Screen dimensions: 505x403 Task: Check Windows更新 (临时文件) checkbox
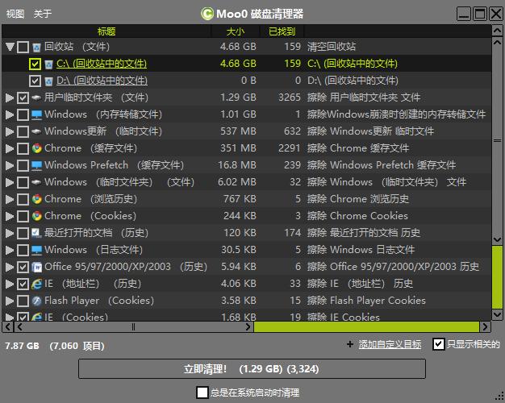tap(23, 131)
